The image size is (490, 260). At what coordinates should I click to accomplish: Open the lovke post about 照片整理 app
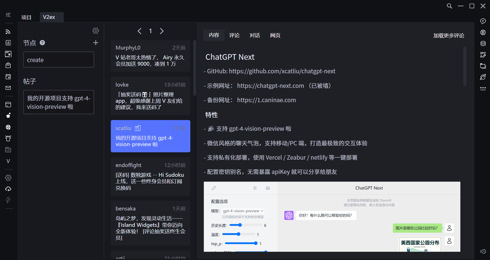tap(150, 96)
